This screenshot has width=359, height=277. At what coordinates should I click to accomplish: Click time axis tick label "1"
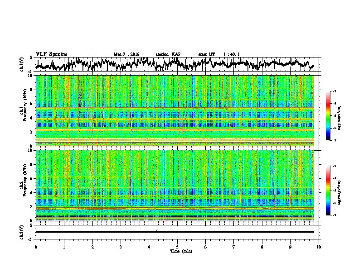[x=64, y=247]
